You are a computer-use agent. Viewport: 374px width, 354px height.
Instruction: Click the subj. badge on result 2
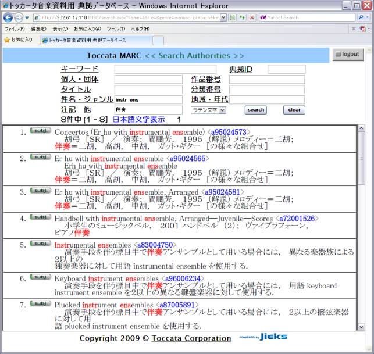coord(40,157)
